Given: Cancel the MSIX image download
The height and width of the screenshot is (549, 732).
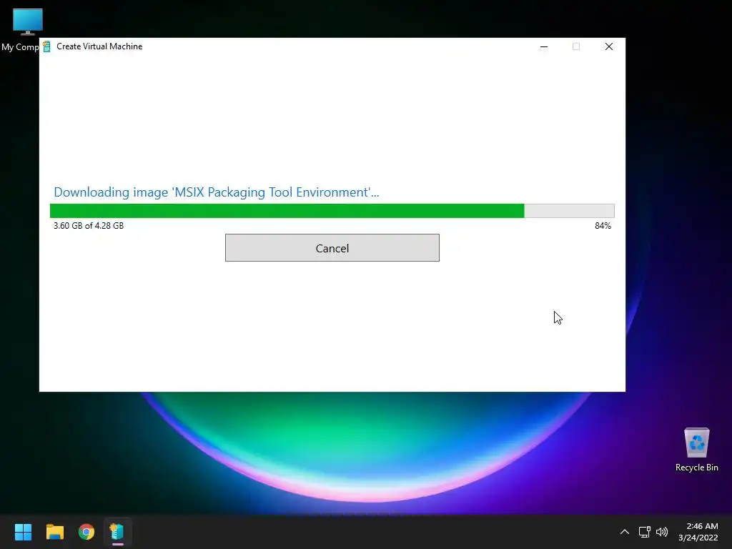Looking at the screenshot, I should point(332,248).
